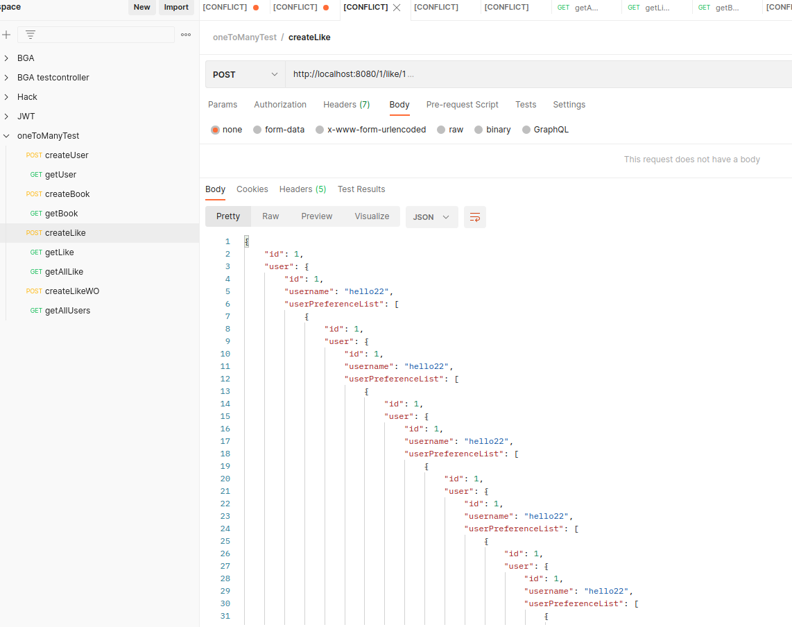
Task: Open the request Body tab
Action: tap(399, 105)
